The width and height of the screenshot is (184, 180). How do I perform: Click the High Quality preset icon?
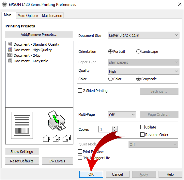pyautogui.click(x=10, y=50)
